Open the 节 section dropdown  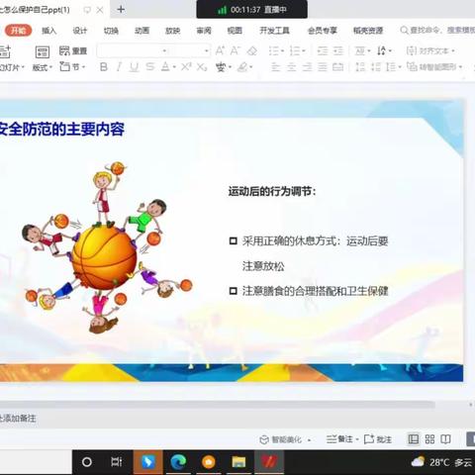pyautogui.click(x=72, y=67)
